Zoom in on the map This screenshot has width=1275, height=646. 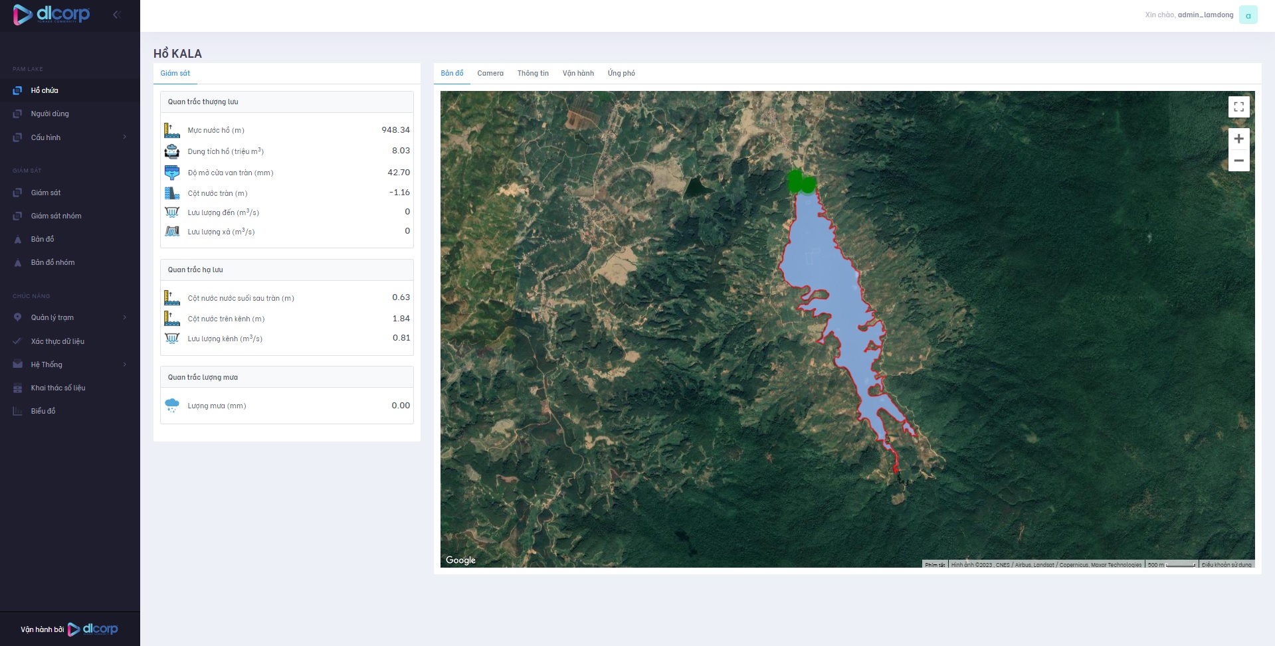1238,139
